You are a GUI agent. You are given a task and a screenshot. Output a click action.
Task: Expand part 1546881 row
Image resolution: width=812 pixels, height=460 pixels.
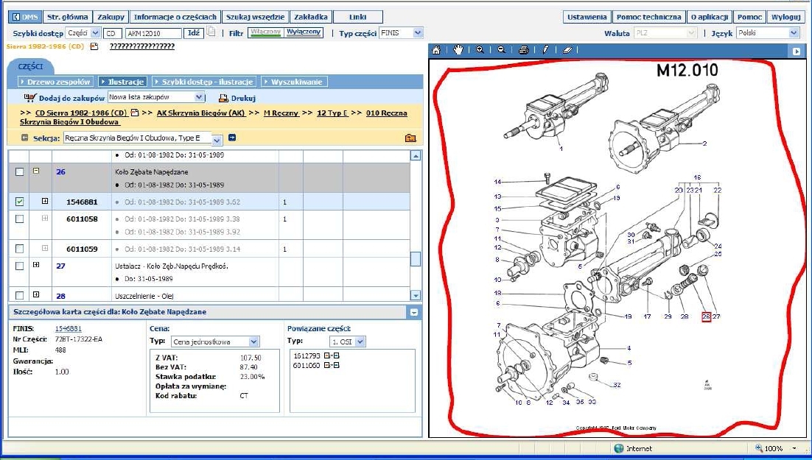(45, 201)
